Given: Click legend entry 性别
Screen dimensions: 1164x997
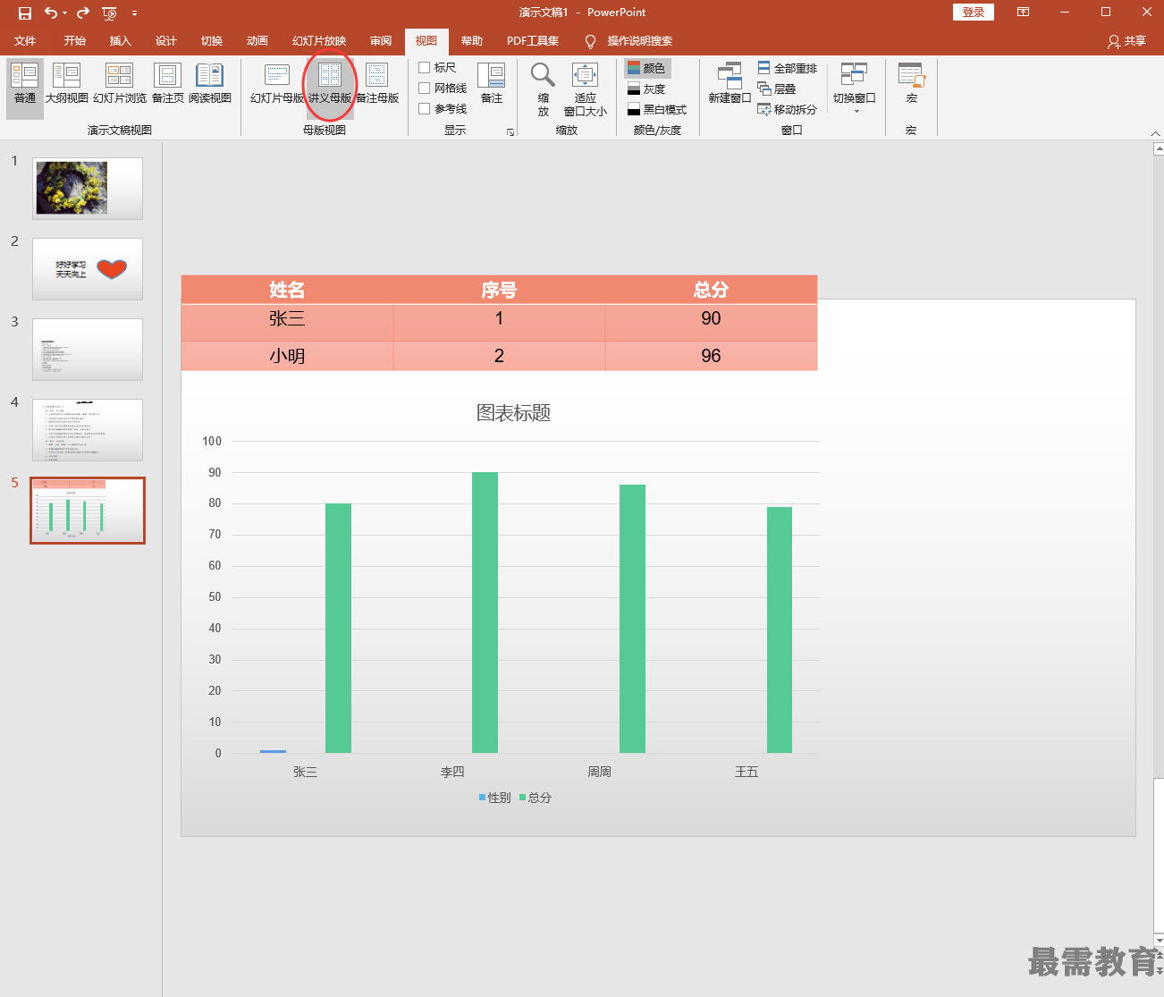Looking at the screenshot, I should (495, 798).
